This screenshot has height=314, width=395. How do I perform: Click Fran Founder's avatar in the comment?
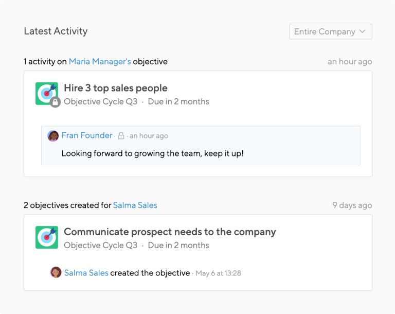pyautogui.click(x=53, y=136)
